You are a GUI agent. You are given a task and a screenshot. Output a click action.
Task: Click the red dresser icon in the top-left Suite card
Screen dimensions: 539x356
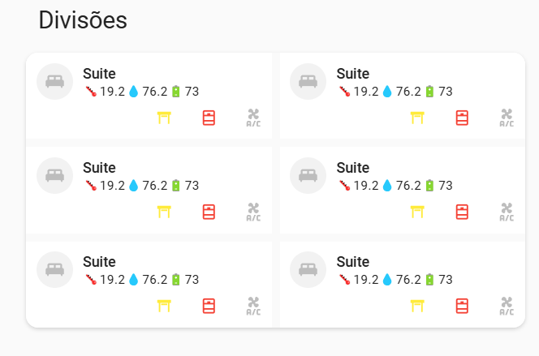pos(209,118)
